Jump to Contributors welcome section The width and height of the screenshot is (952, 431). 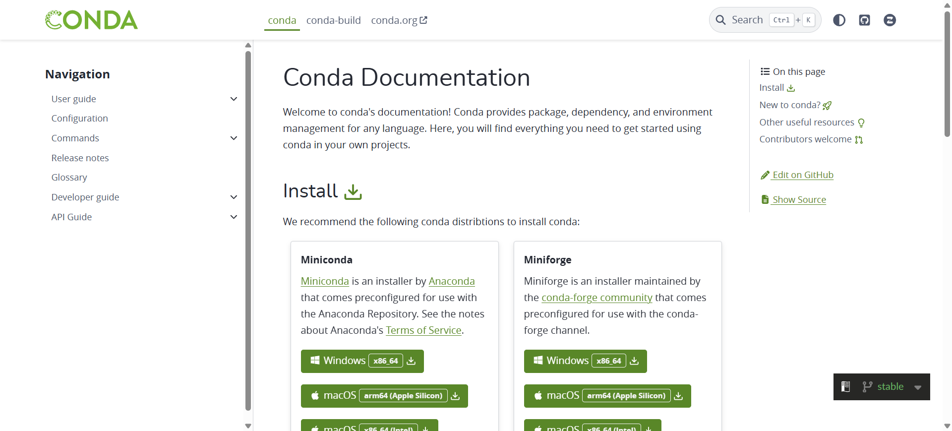point(811,139)
